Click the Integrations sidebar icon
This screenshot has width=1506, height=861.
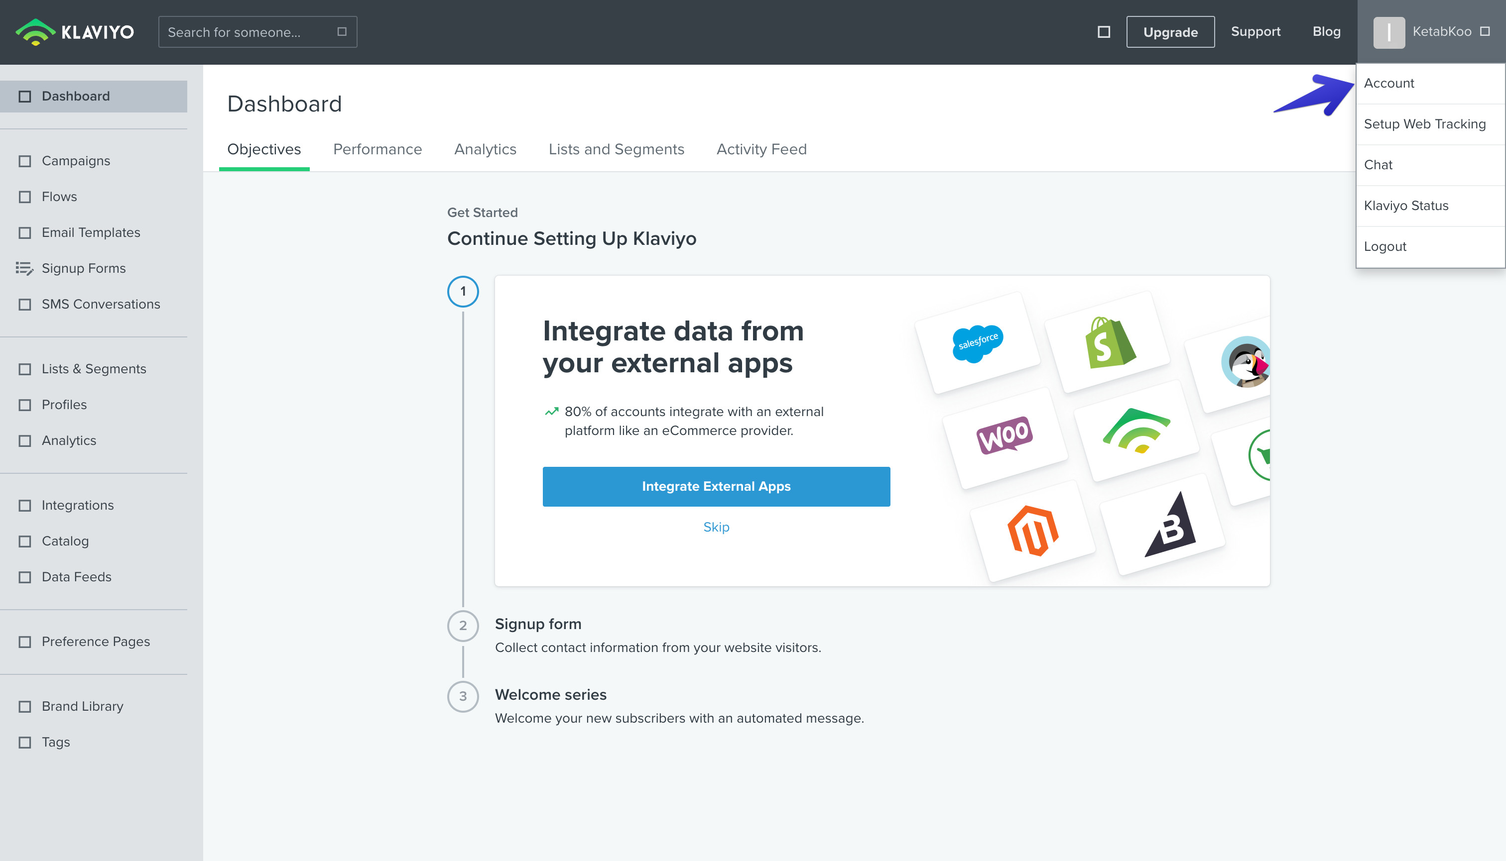(25, 506)
